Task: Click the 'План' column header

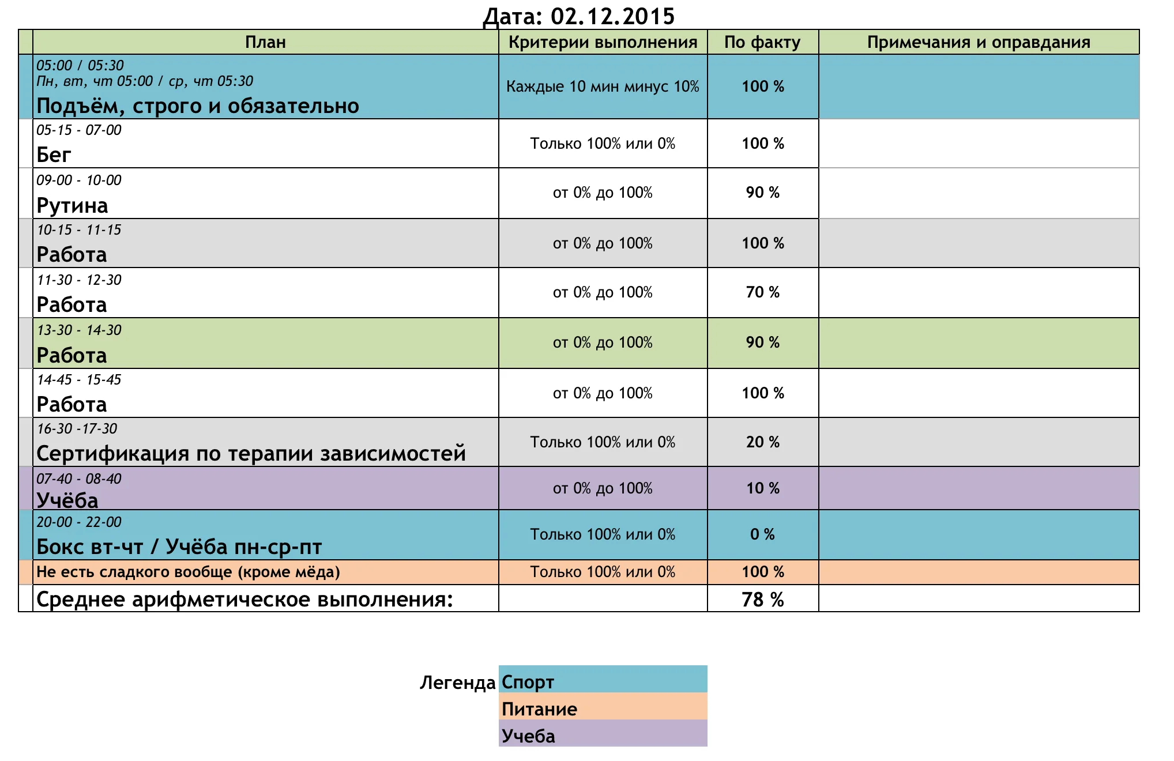Action: (x=265, y=42)
